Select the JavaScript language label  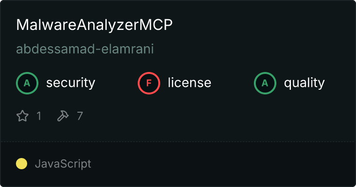pyautogui.click(x=63, y=164)
